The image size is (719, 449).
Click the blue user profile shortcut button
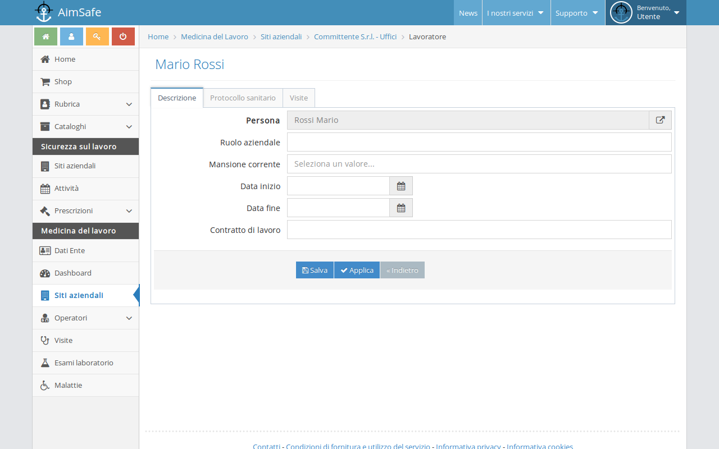point(71,36)
